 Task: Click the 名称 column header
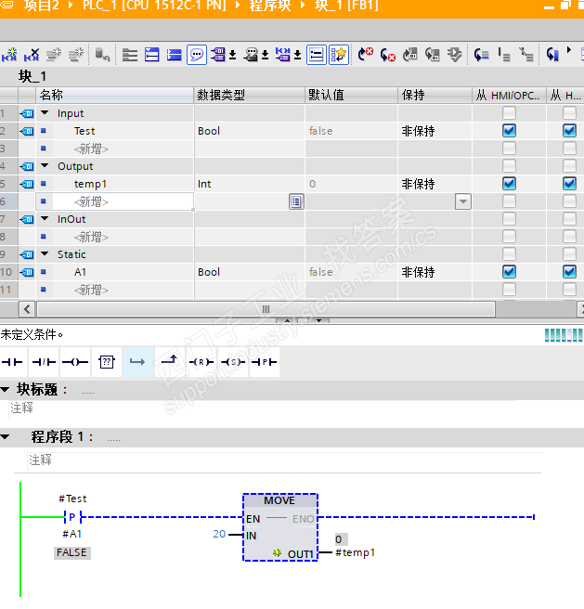pyautogui.click(x=115, y=95)
